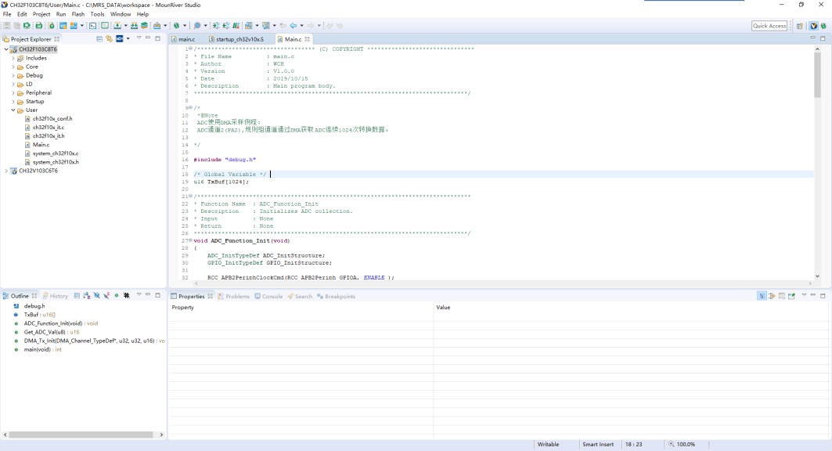Switch to the Breakpoints tab

pyautogui.click(x=337, y=296)
